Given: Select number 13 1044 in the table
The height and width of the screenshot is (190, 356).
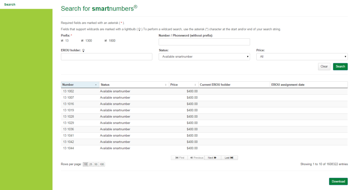Looking at the screenshot, I should coord(68,149).
